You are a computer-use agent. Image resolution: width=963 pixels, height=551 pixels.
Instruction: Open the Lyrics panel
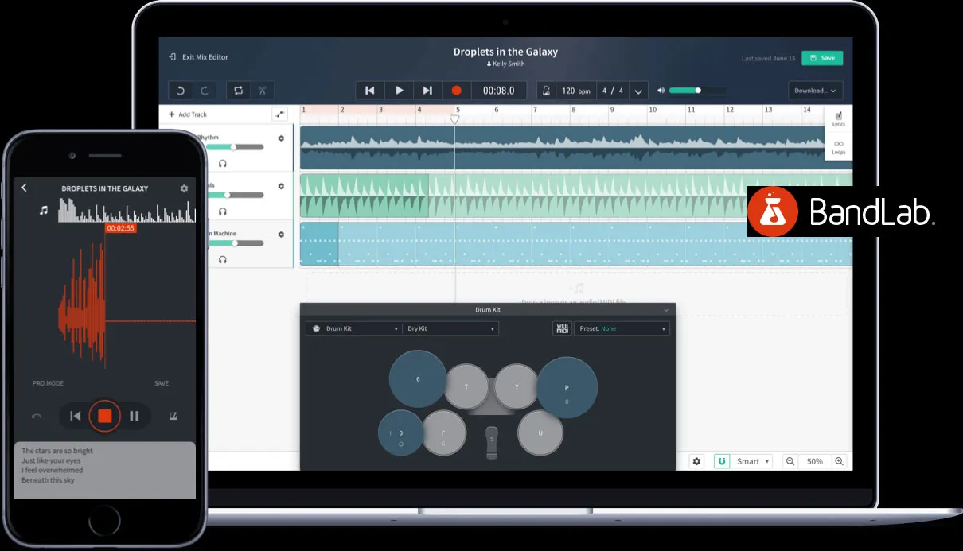[838, 119]
